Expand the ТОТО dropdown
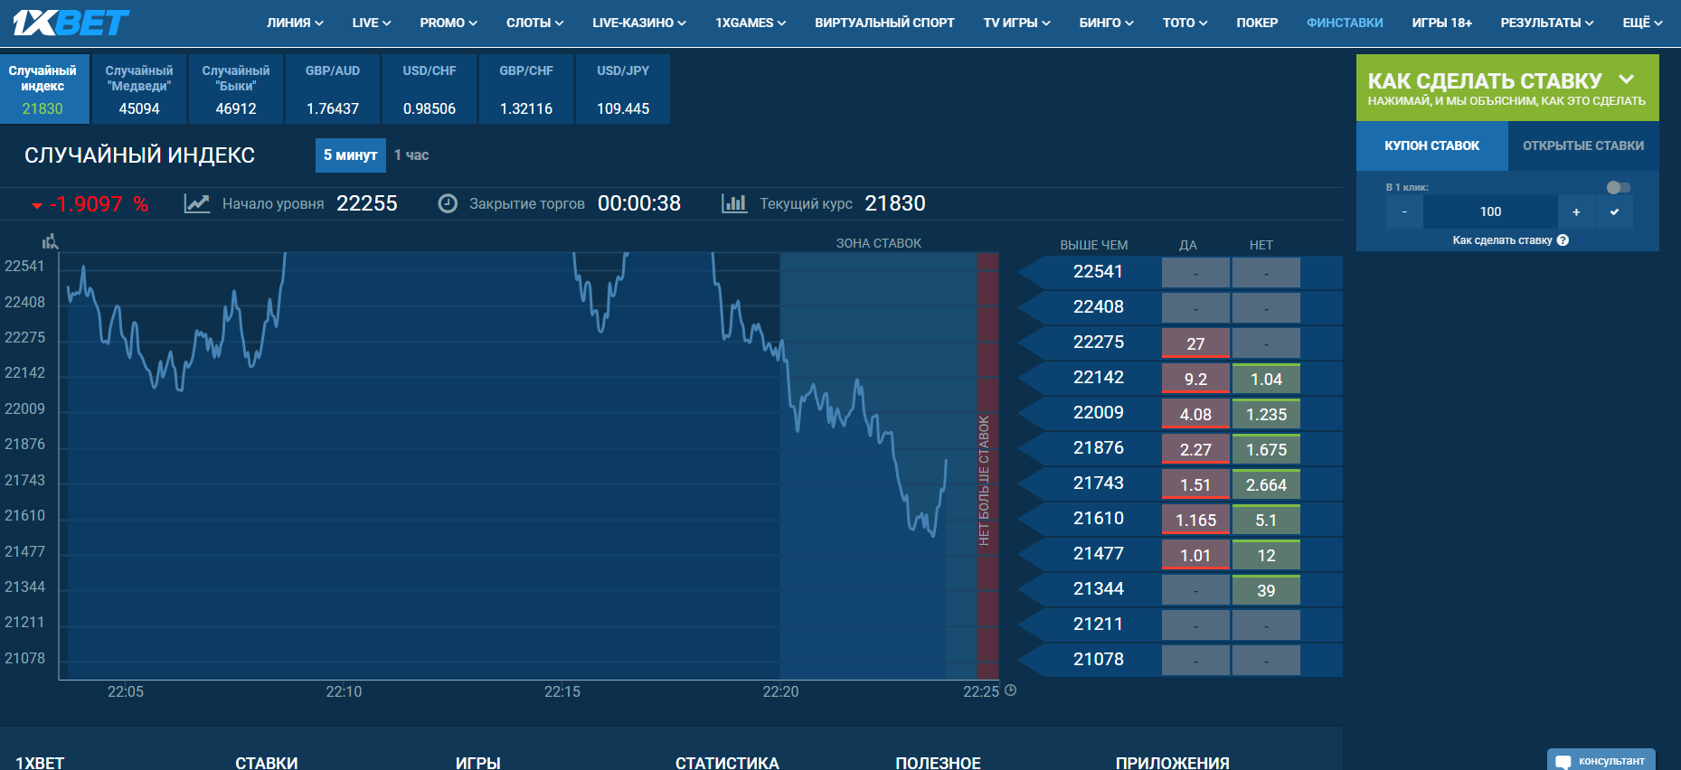This screenshot has height=770, width=1681. pyautogui.click(x=1185, y=23)
